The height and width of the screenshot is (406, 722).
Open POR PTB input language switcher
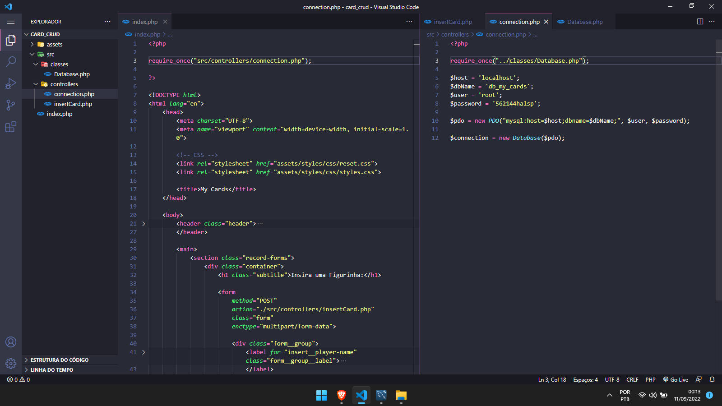625,396
